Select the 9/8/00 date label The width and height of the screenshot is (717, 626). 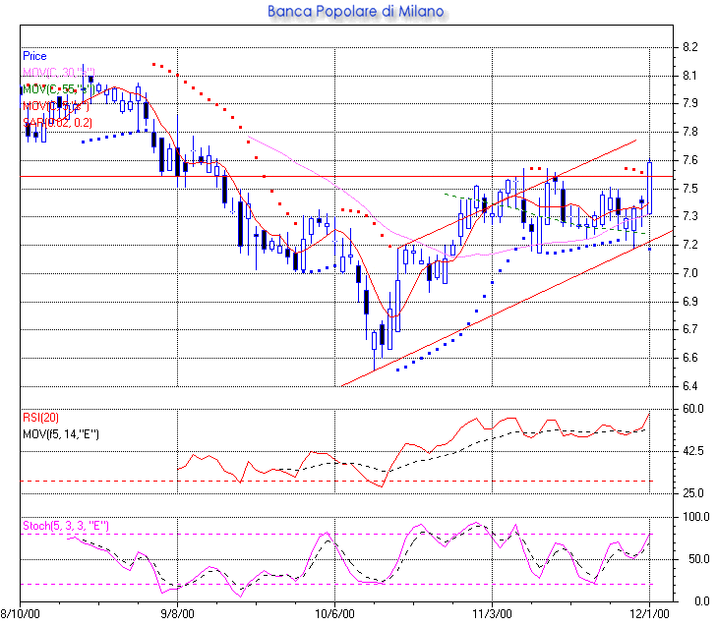click(x=177, y=613)
